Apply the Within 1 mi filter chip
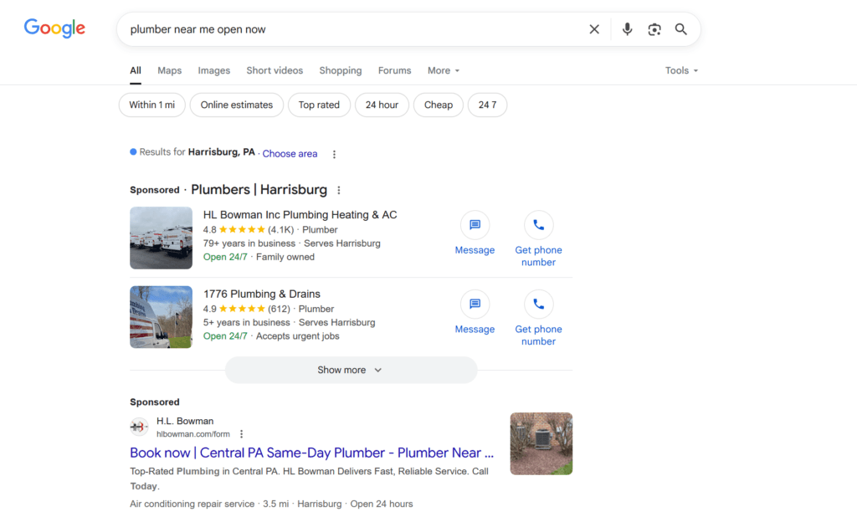 [x=152, y=105]
